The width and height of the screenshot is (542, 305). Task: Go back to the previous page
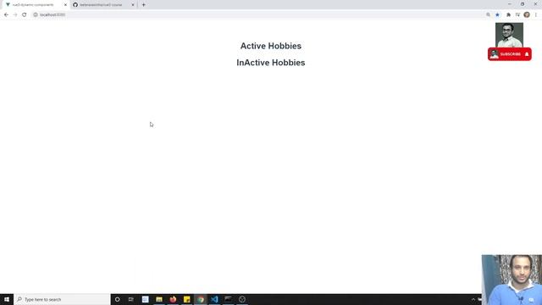pyautogui.click(x=6, y=15)
